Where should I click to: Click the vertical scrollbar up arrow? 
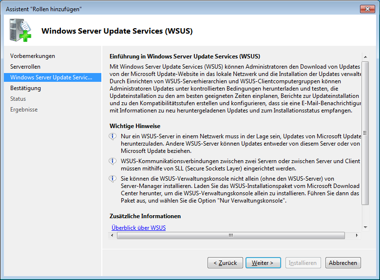[365, 57]
